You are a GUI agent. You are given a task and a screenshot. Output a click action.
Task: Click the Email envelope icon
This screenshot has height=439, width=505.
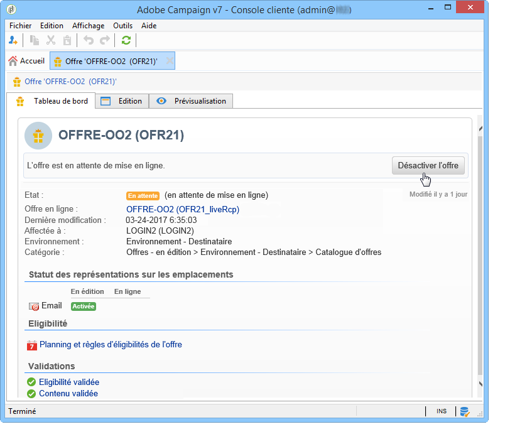coord(34,306)
